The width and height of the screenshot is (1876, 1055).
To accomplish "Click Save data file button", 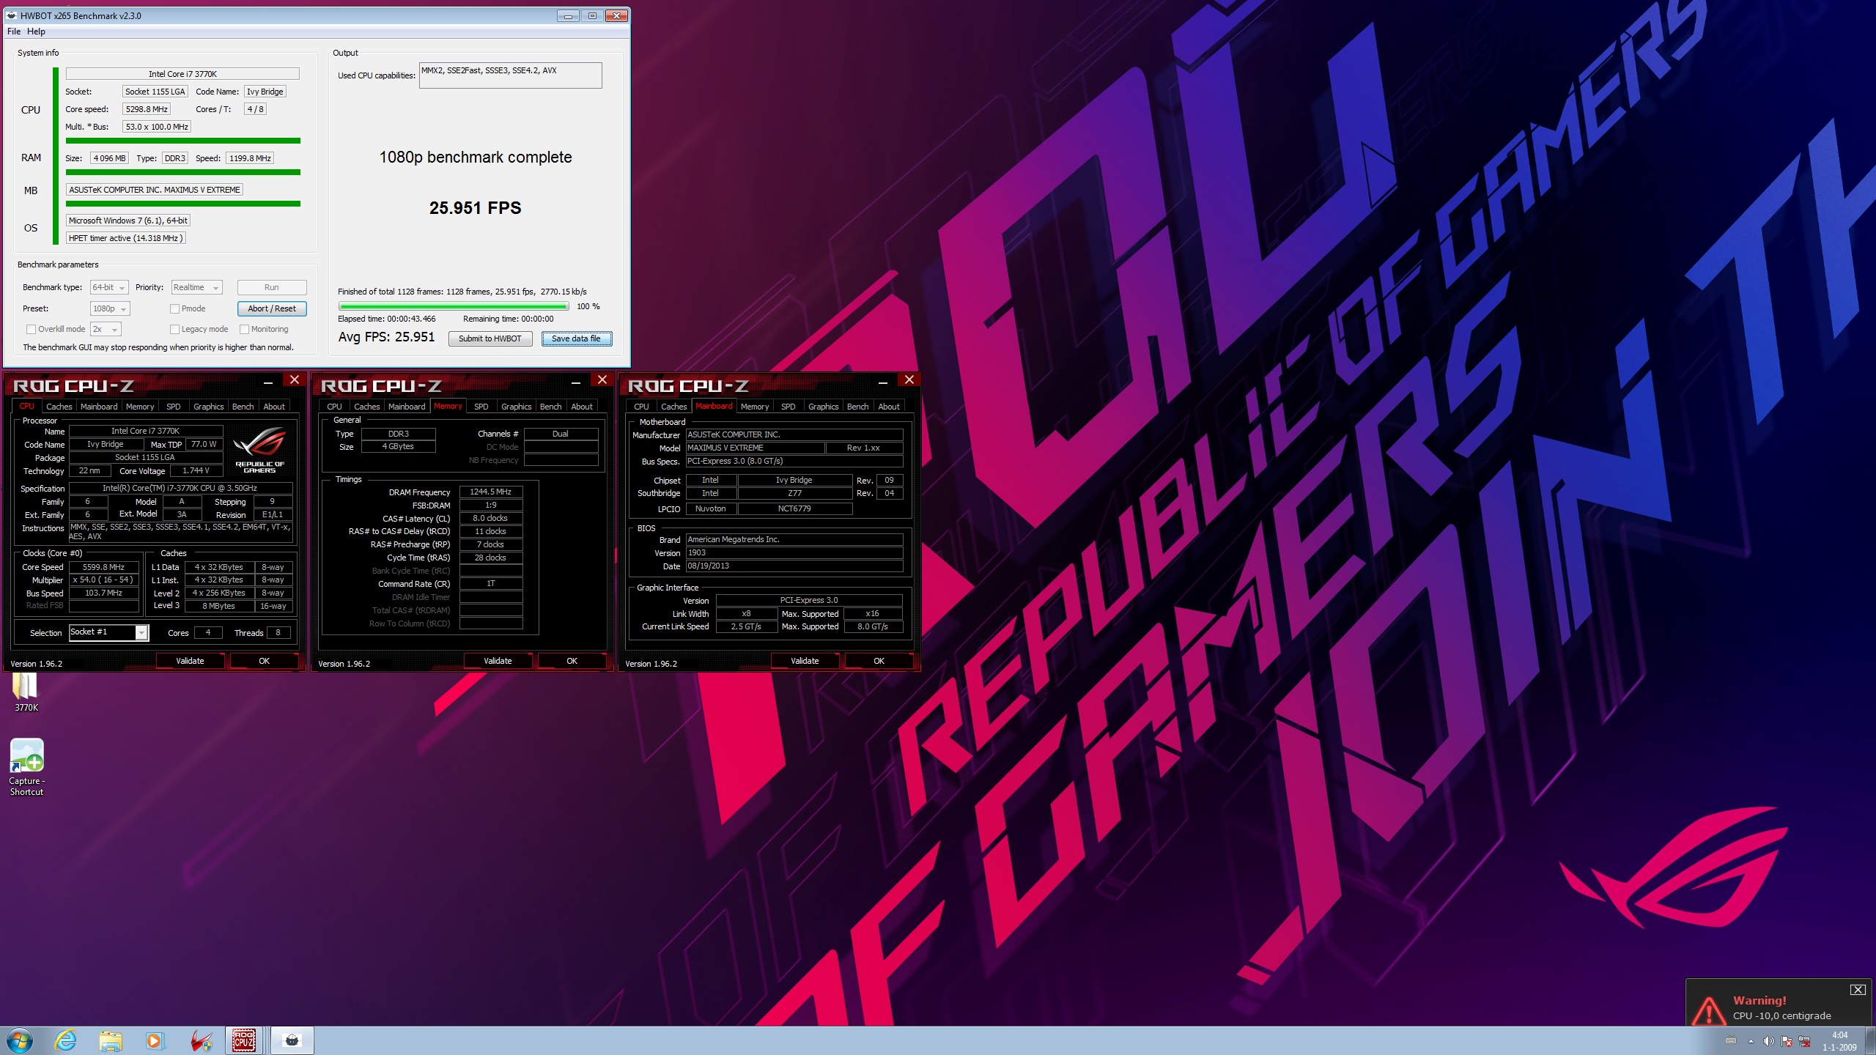I will (576, 339).
